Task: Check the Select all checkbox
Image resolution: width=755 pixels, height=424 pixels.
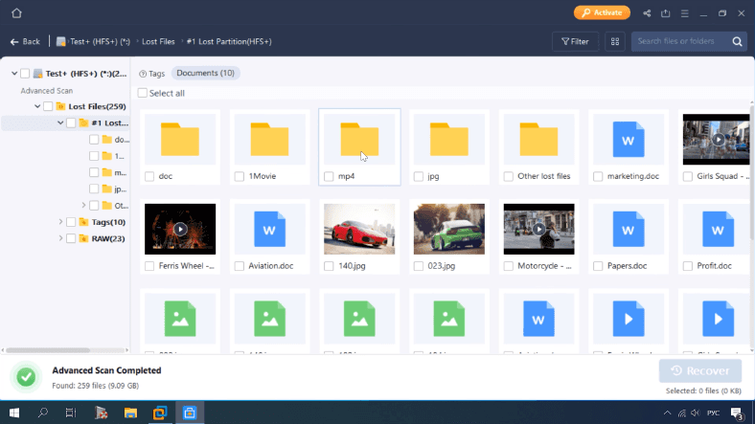Action: coord(143,93)
